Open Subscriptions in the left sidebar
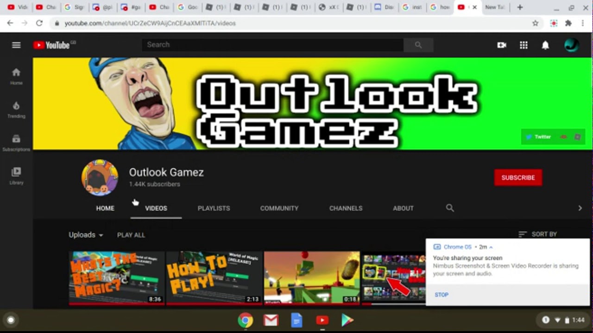Screen dimensions: 593x333 click(16, 143)
